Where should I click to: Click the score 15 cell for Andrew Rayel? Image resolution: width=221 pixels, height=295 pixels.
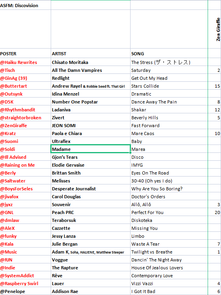[x=215, y=86]
